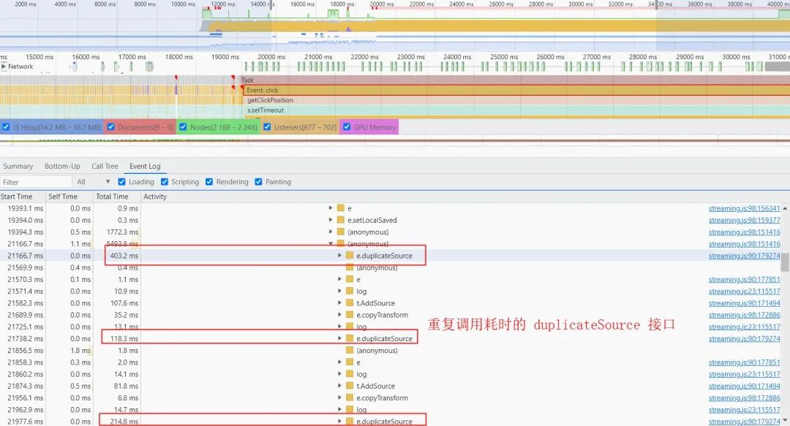Click the folder icon next to e.setLocalSaved
The height and width of the screenshot is (426, 790).
click(x=339, y=220)
